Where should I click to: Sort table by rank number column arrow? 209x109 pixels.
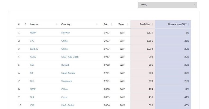(25, 24)
